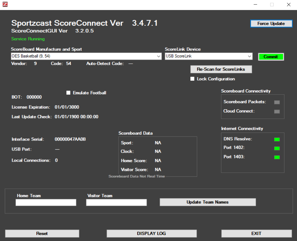The width and height of the screenshot is (297, 241).
Task: Focus the Visitor Team input field
Action: tap(116, 202)
